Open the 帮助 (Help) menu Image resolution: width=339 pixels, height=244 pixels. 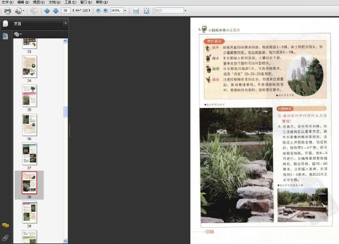tap(102, 2)
